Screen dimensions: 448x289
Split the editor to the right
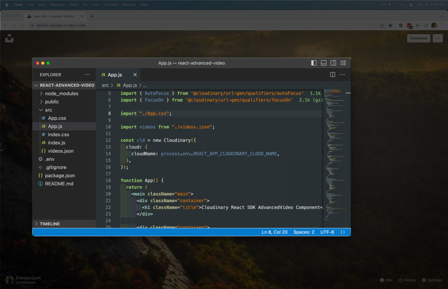coord(332,75)
